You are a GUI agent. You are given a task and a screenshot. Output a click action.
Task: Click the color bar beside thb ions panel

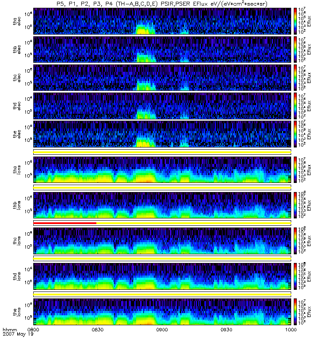pos(295,205)
